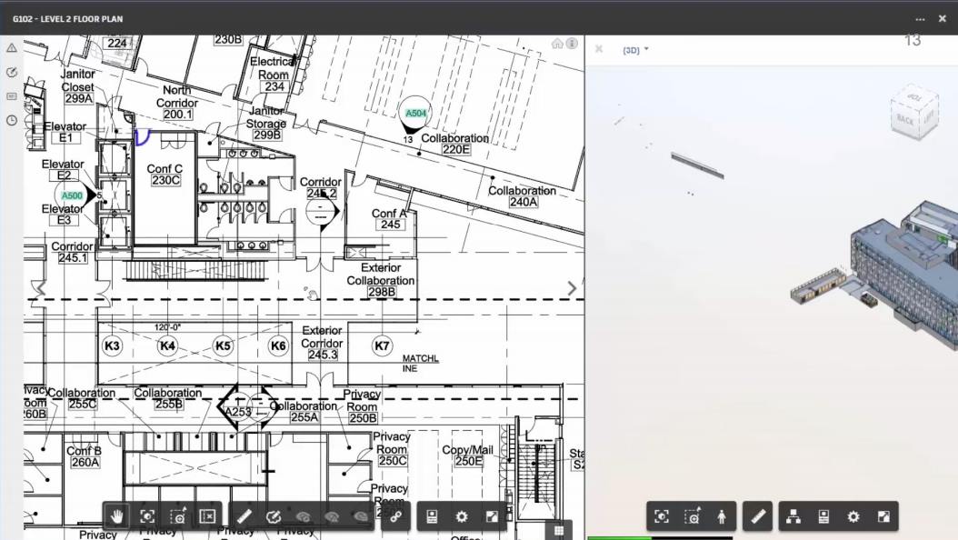Image resolution: width=958 pixels, height=540 pixels.
Task: Open Issues warning triangle in sidebar
Action: click(12, 47)
